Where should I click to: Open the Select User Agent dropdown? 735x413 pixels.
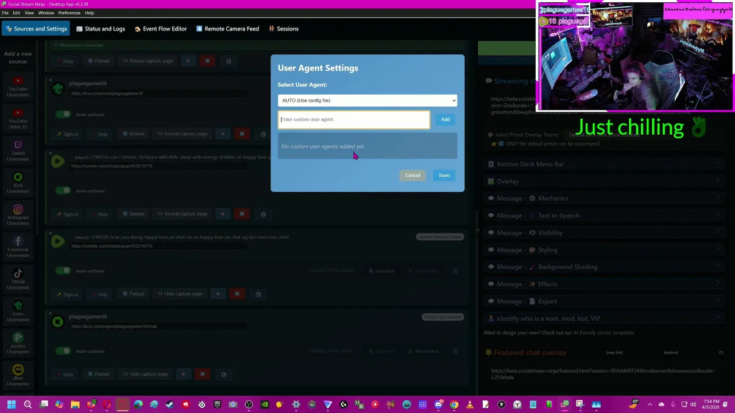367,100
